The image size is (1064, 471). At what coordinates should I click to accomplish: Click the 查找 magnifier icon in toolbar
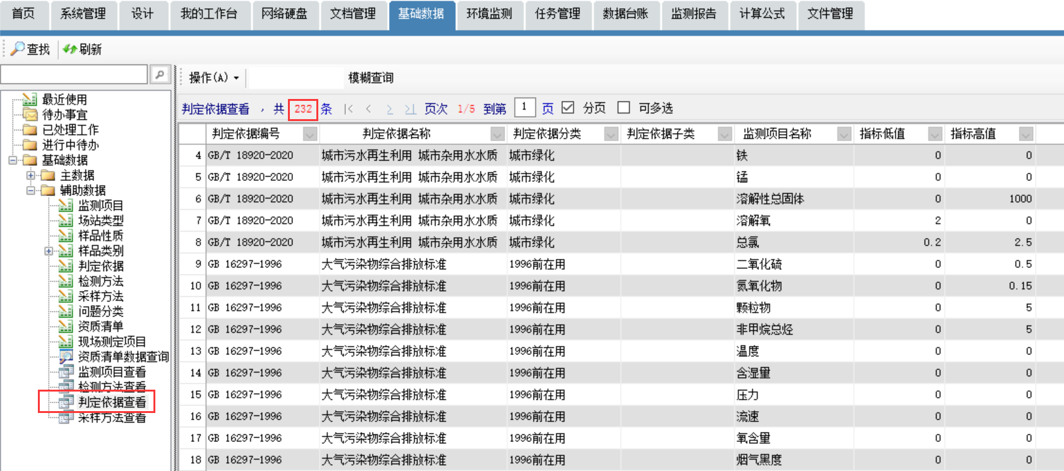point(18,49)
